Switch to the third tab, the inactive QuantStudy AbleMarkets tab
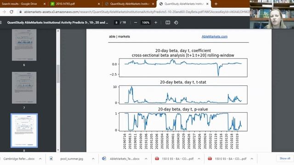Viewport: 294px width, 165px height. pyautogui.click(x=130, y=4)
